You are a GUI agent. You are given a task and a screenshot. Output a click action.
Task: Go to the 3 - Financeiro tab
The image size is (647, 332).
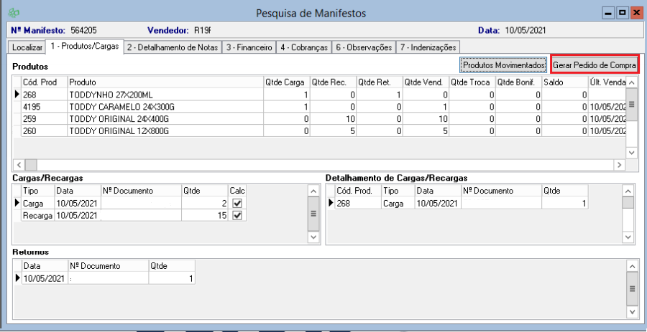[x=249, y=47]
